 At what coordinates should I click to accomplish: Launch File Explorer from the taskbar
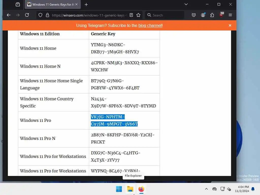(x=130, y=189)
